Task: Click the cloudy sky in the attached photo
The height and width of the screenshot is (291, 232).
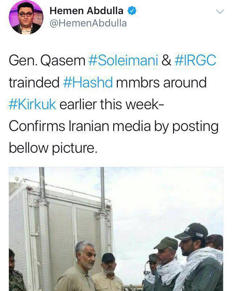Action: (163, 197)
